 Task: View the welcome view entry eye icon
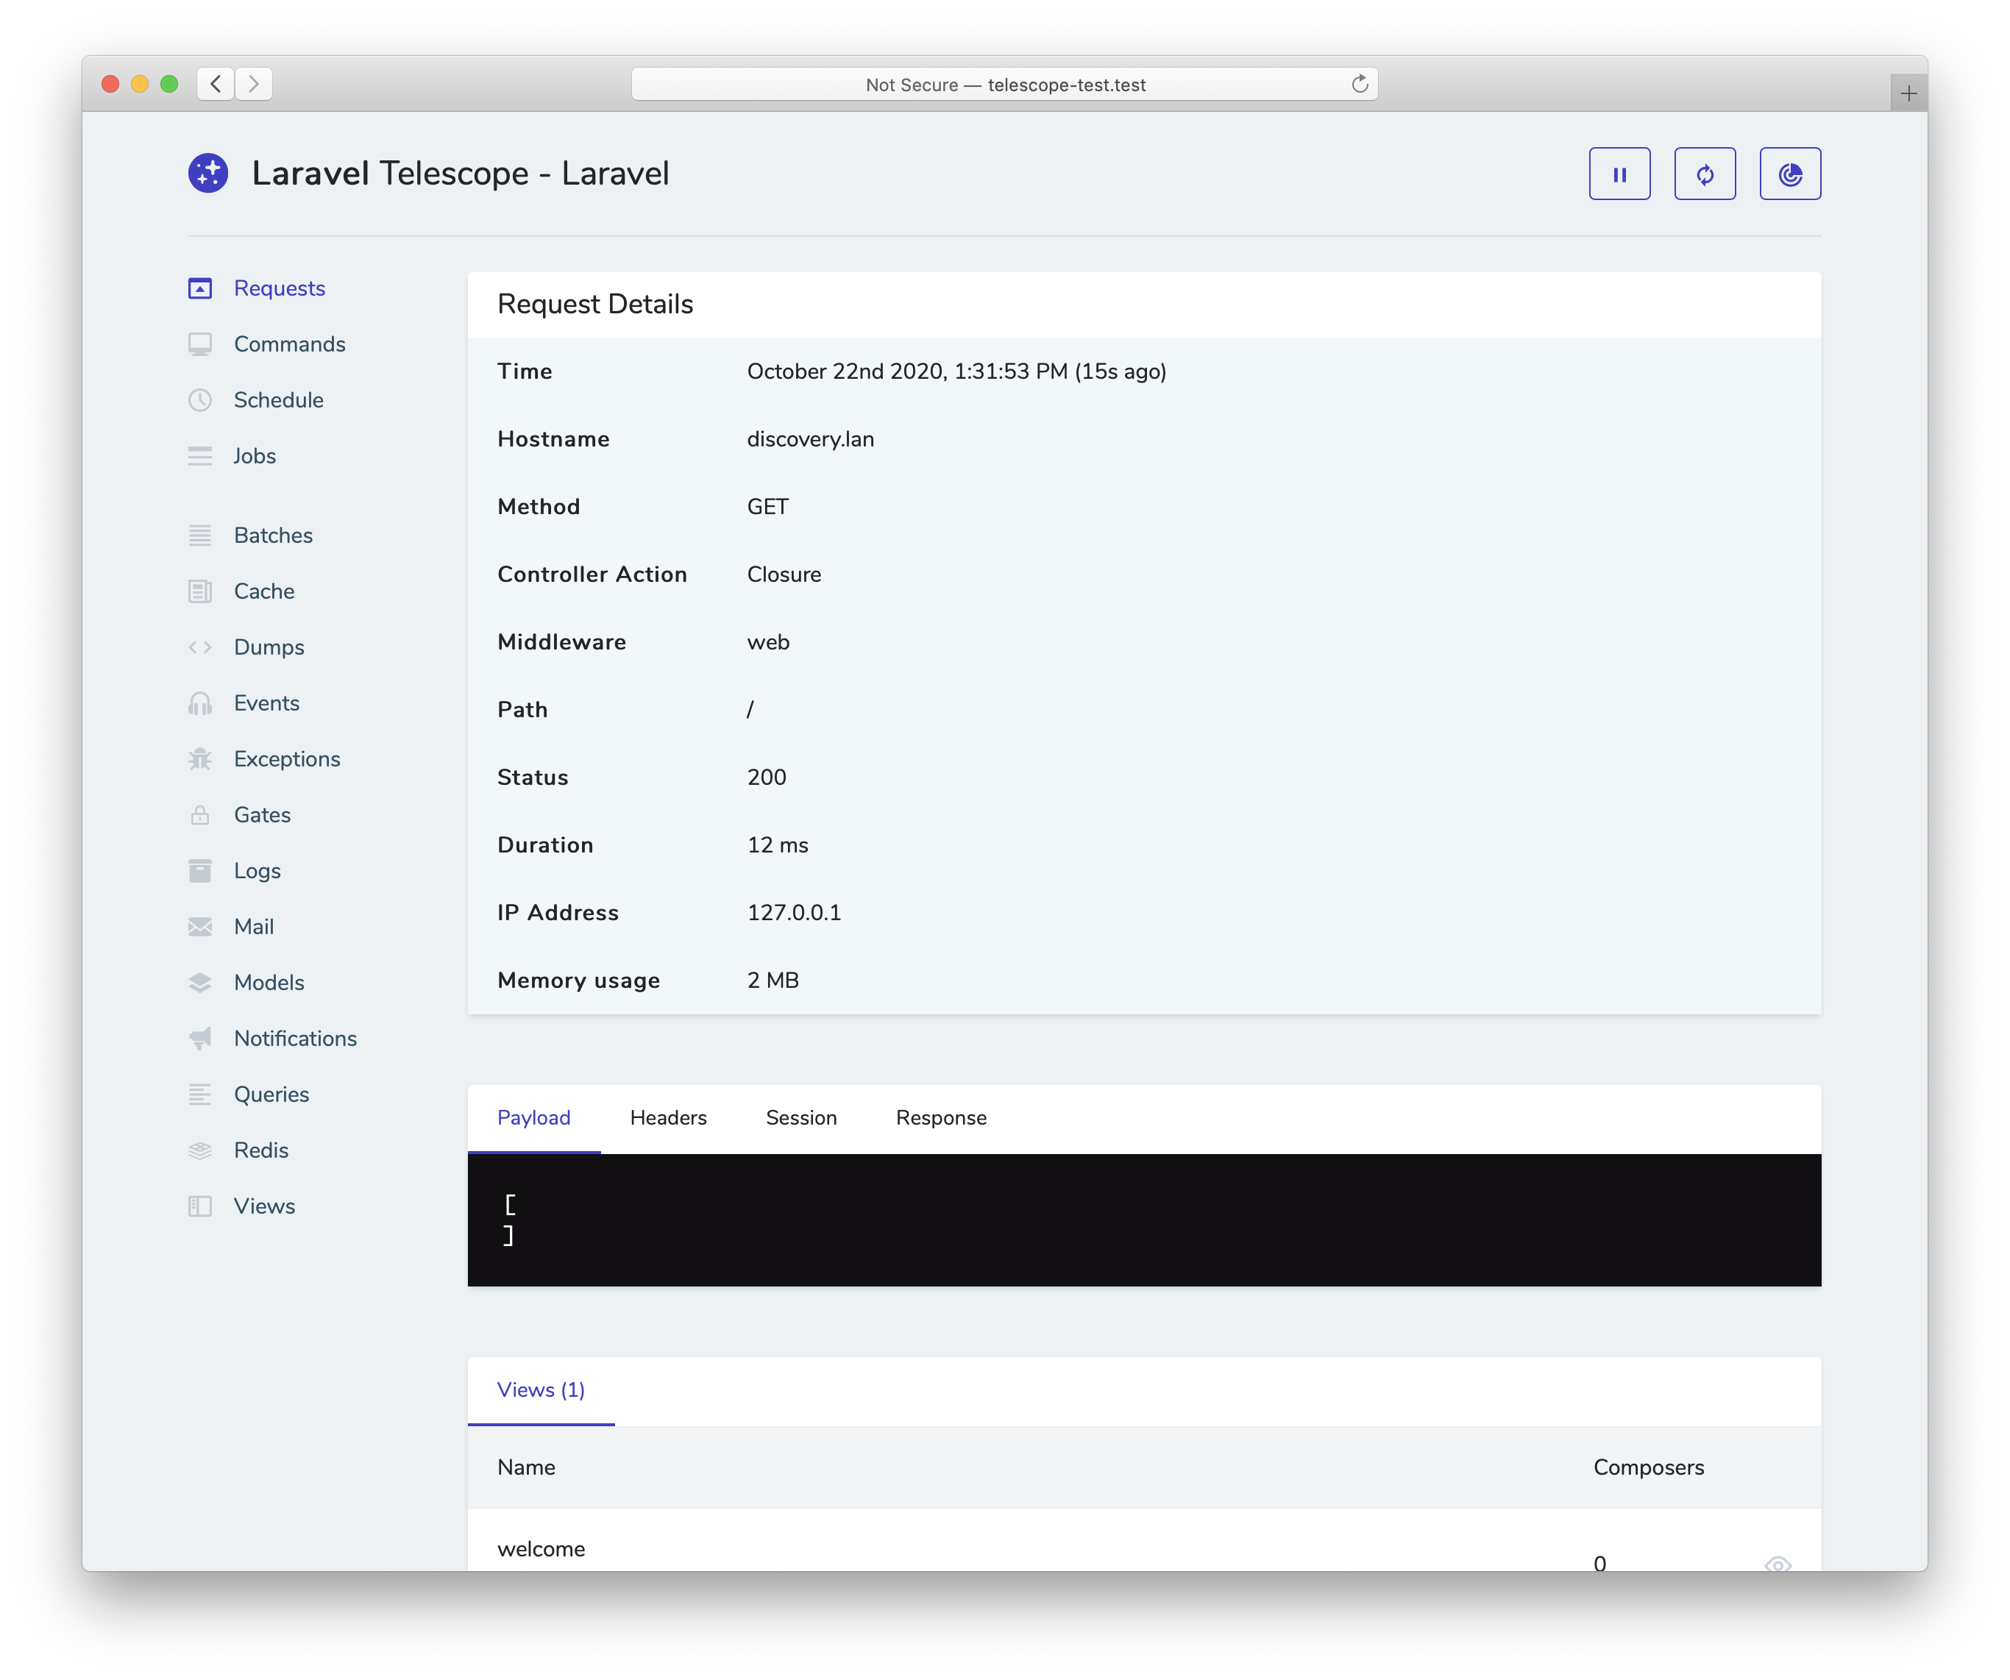[1777, 1563]
